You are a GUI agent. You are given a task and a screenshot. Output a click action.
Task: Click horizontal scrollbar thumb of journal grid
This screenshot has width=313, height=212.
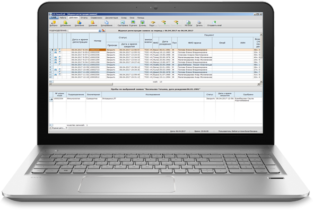[x=82, y=84]
